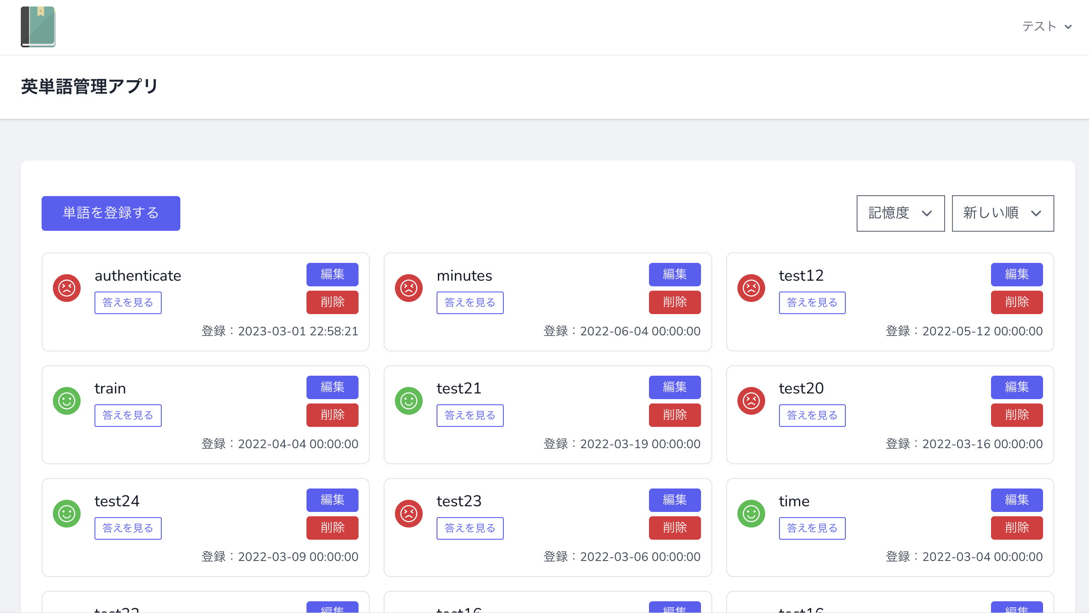Screen dimensions: 1089x613
Task: Show answer for test21
Action: 470,415
